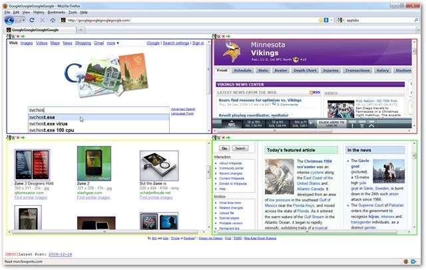This screenshot has width=426, height=270.
Task: Open a new tab with the plus button
Action: click(x=81, y=30)
